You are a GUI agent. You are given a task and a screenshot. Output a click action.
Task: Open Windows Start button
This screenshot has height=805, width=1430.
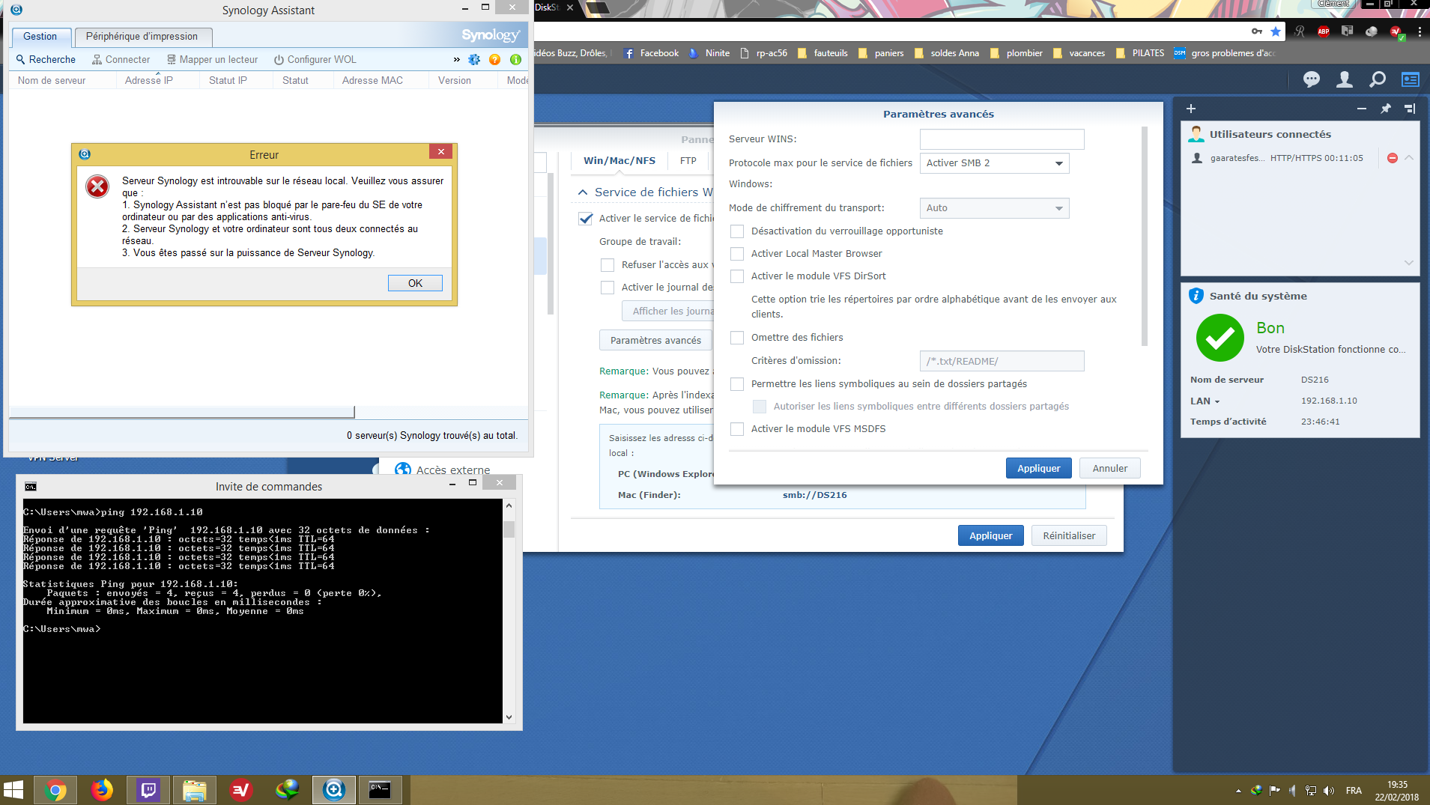13,790
